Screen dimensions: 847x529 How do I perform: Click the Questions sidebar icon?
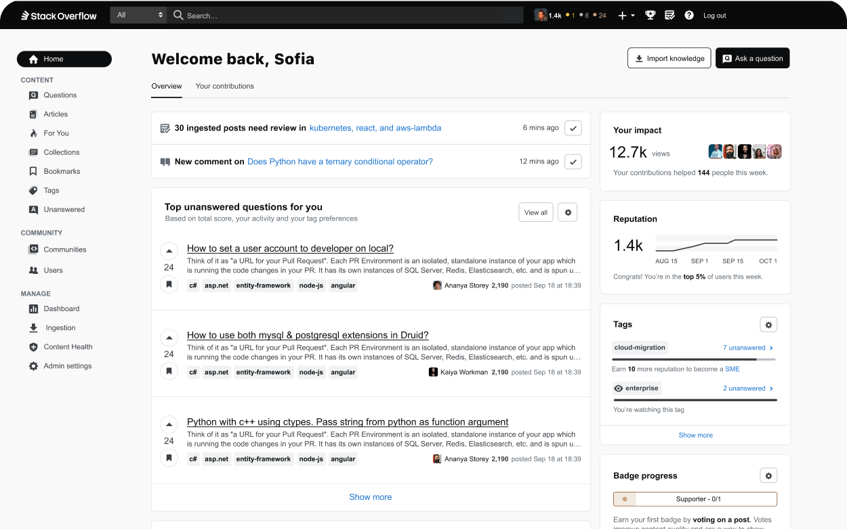[33, 95]
